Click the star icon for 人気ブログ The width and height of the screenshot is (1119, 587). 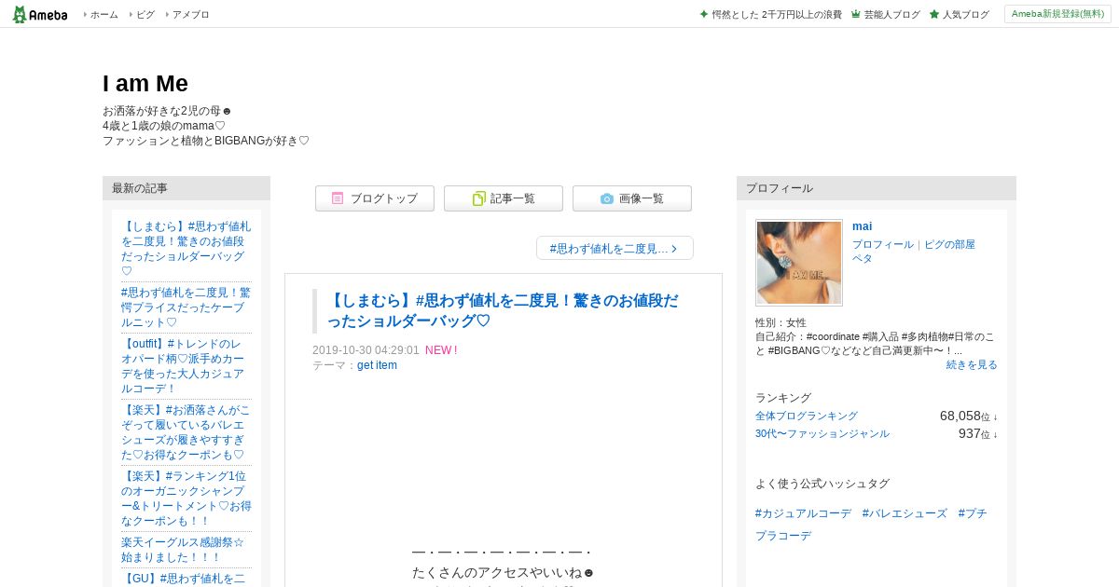tap(934, 14)
